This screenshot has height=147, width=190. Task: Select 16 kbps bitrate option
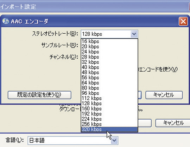[x=109, y=41]
